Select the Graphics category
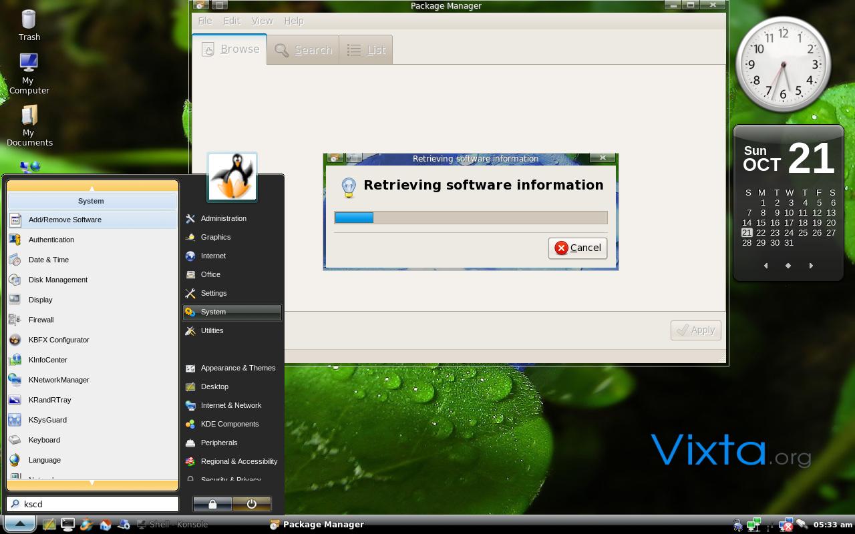The width and height of the screenshot is (855, 534). point(232,237)
